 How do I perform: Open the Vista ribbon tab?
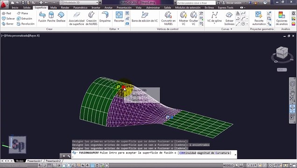click(139, 7)
